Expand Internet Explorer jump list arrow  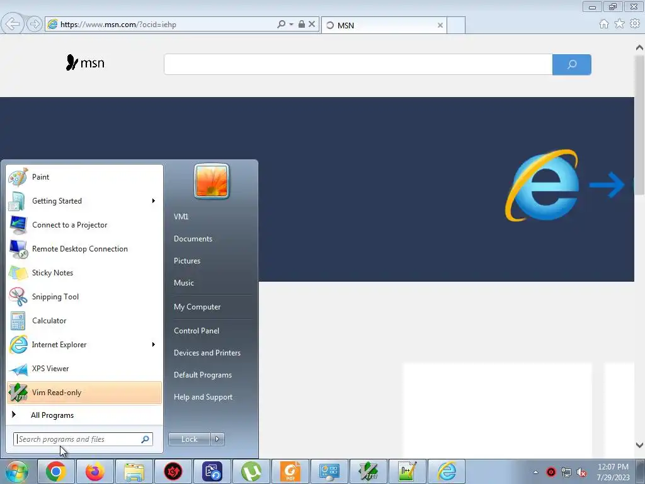click(x=154, y=345)
